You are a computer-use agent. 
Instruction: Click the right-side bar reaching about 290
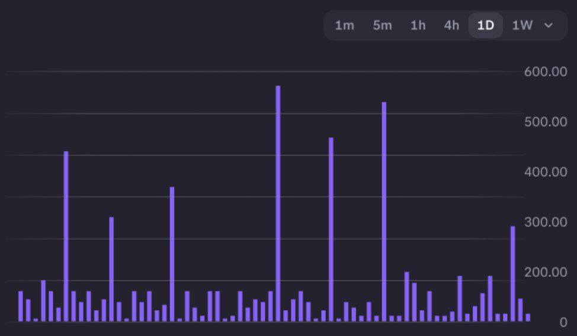pos(513,274)
